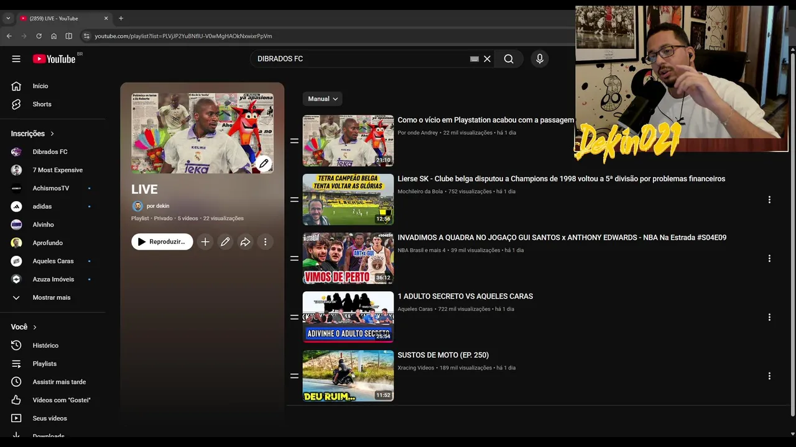
Task: Submit search with magnifier icon
Action: tap(509, 59)
